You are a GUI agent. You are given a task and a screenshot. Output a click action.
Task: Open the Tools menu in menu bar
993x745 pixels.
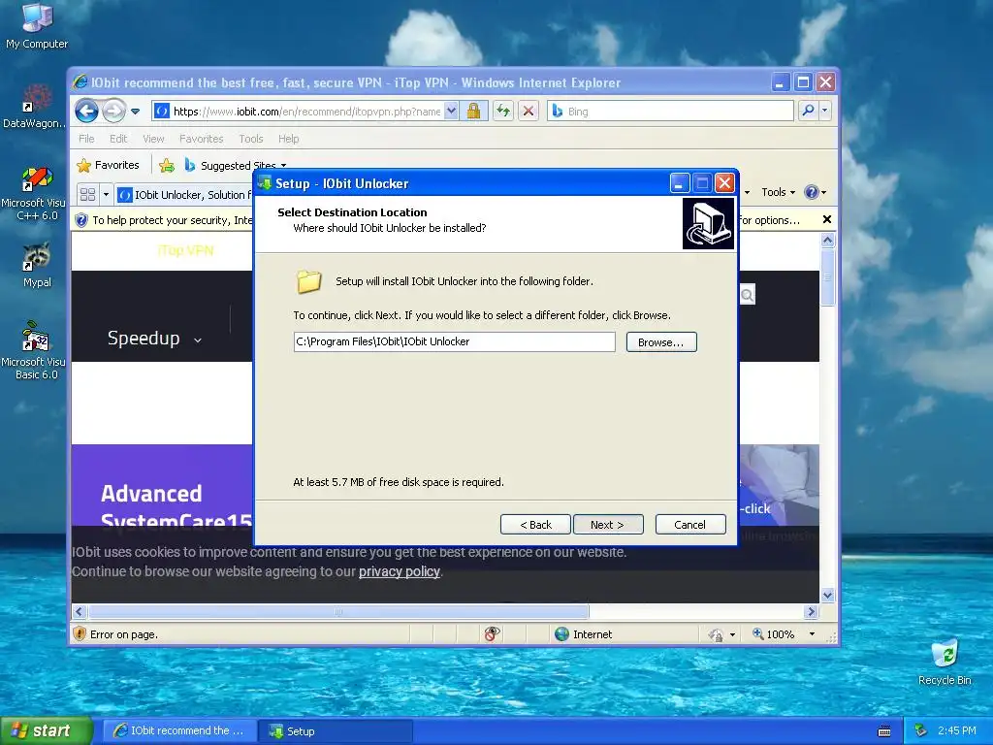[x=251, y=139]
